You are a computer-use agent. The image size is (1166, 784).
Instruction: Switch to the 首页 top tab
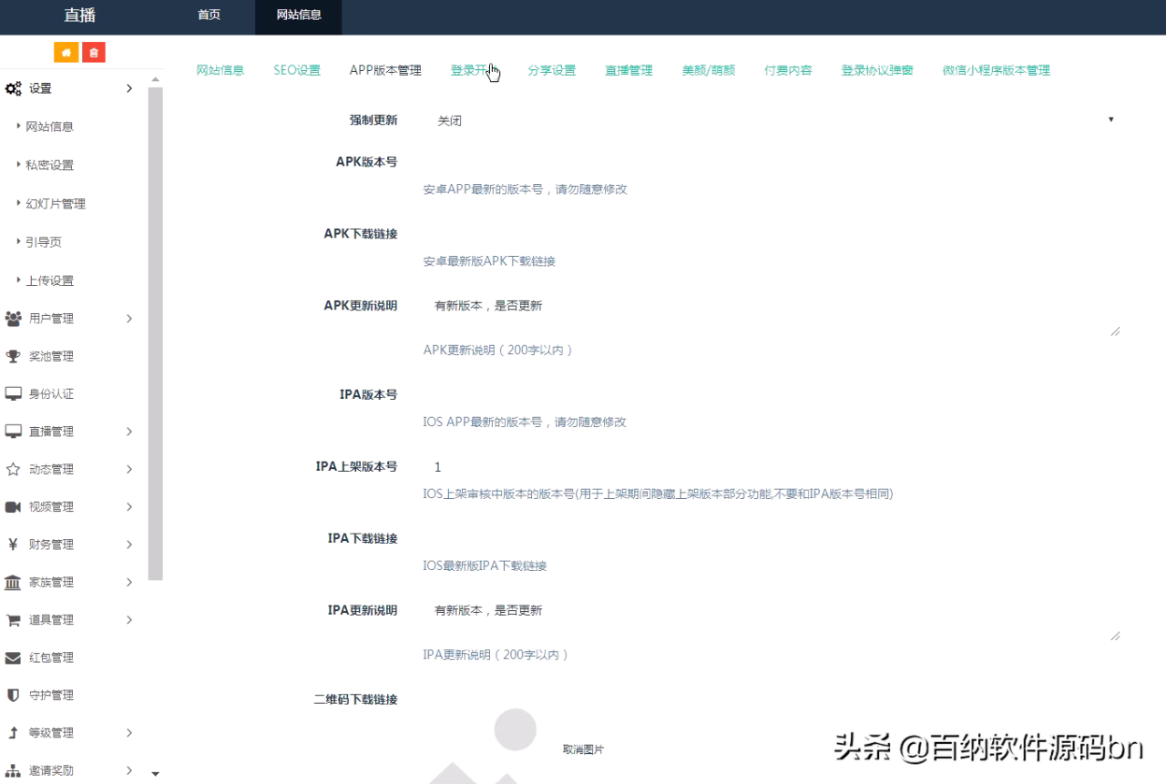(x=209, y=15)
